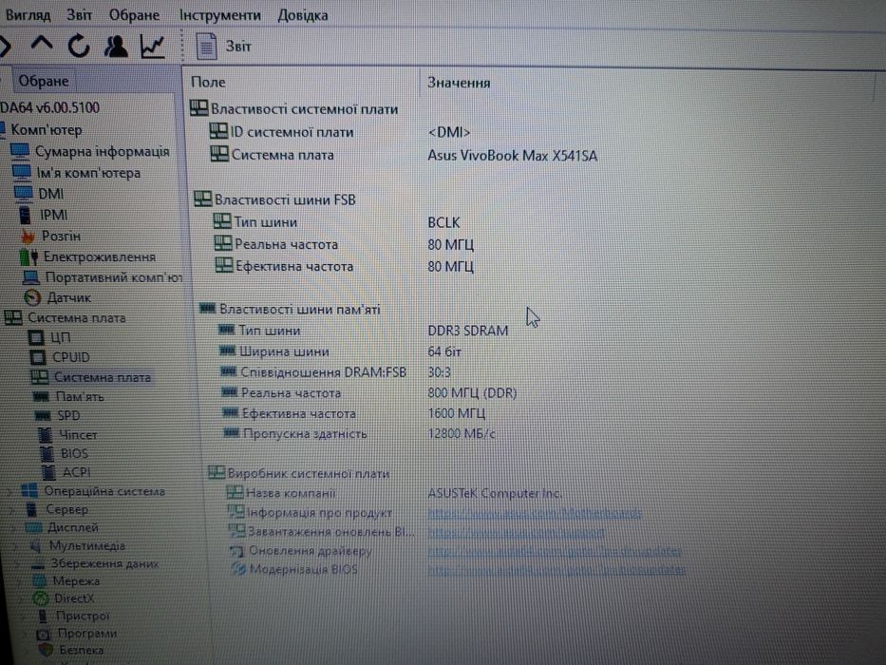Viewport: 886px width, 665px height.
Task: Click Властивості шини пам'яті group header
Action: click(299, 310)
